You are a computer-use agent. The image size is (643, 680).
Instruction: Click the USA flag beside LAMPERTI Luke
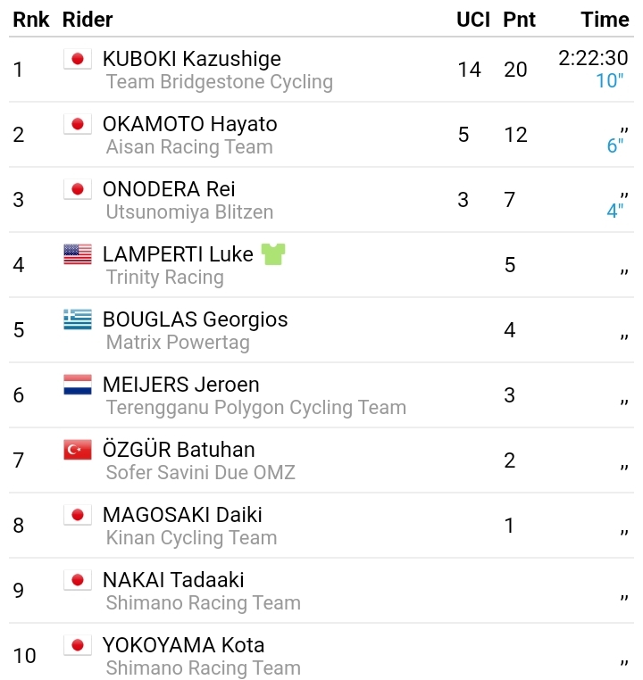click(78, 254)
